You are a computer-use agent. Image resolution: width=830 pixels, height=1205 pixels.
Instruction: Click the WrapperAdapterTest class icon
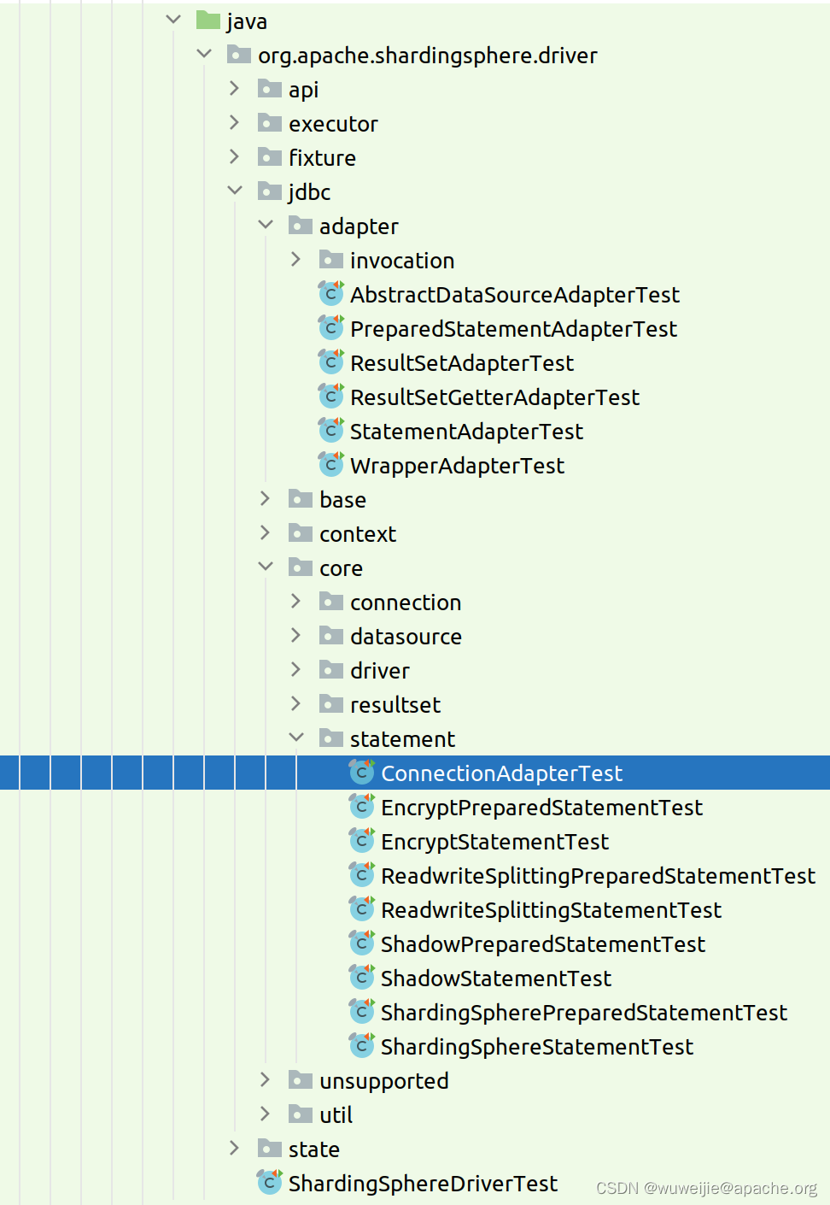click(330, 465)
